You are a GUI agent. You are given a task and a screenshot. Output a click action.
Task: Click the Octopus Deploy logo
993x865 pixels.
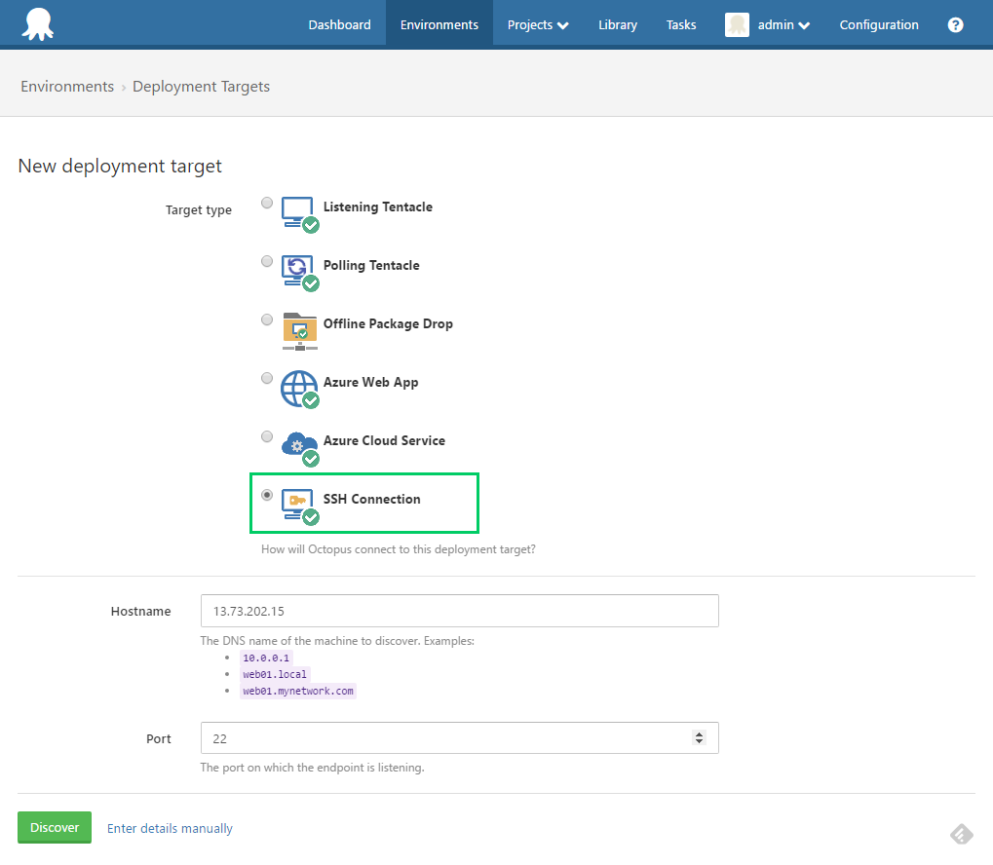pos(37,24)
